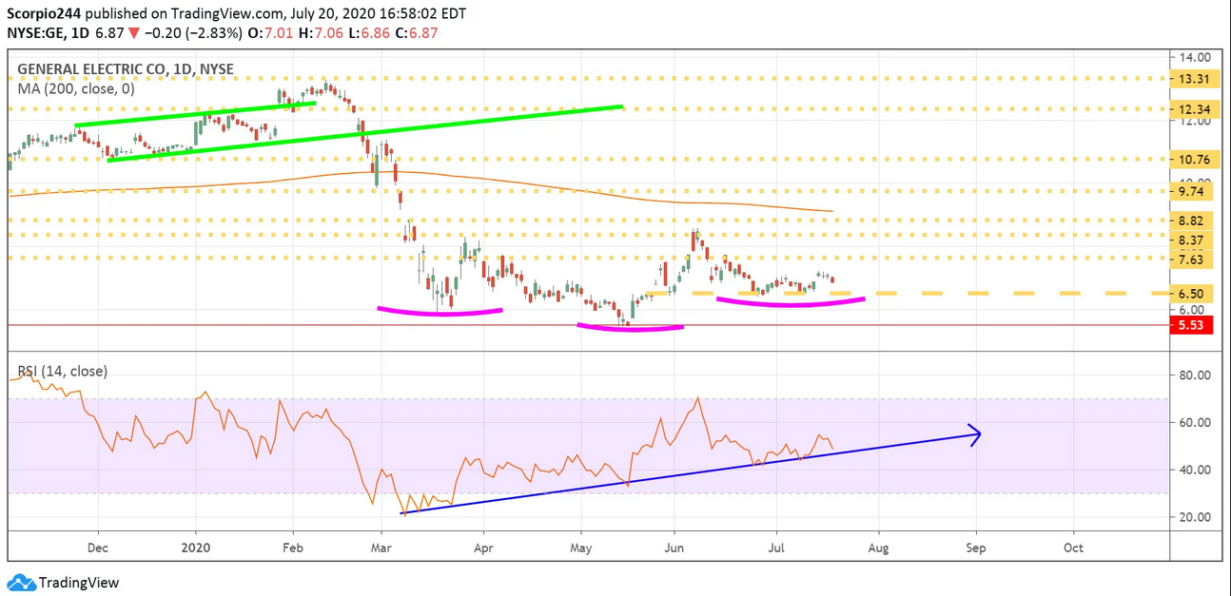Click the RSI 60.00 axis value
Screen dimensions: 1231x596
point(1194,422)
